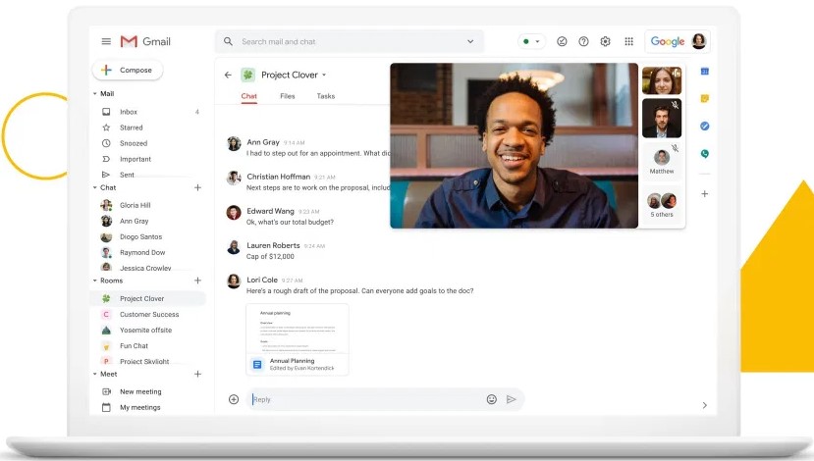Send the reply with arrow icon
814x461 pixels.
coord(512,399)
